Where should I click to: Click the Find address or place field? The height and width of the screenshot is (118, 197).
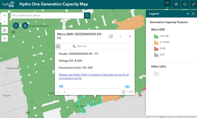click(47, 15)
